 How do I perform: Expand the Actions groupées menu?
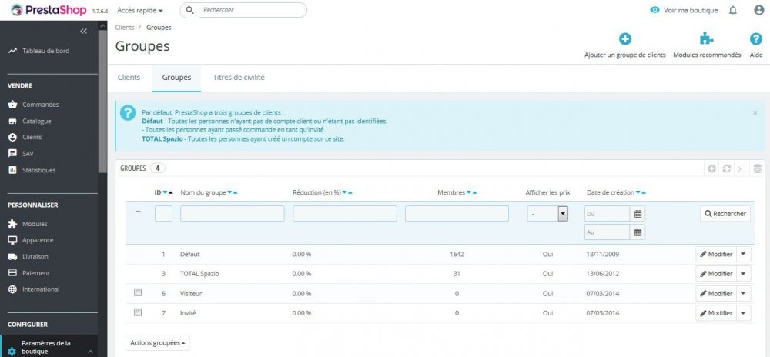pyautogui.click(x=157, y=343)
